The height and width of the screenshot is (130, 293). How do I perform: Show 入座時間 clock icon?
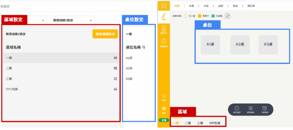(x=264, y=109)
